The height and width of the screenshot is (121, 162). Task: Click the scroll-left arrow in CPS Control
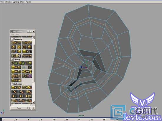pos(12,105)
